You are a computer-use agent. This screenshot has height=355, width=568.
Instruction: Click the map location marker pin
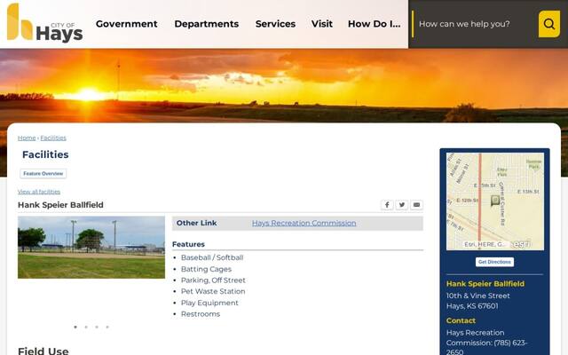point(495,201)
